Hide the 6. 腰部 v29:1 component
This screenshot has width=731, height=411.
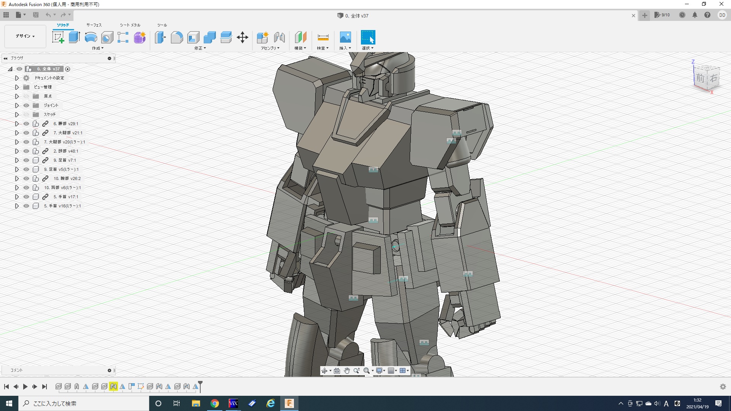26,124
